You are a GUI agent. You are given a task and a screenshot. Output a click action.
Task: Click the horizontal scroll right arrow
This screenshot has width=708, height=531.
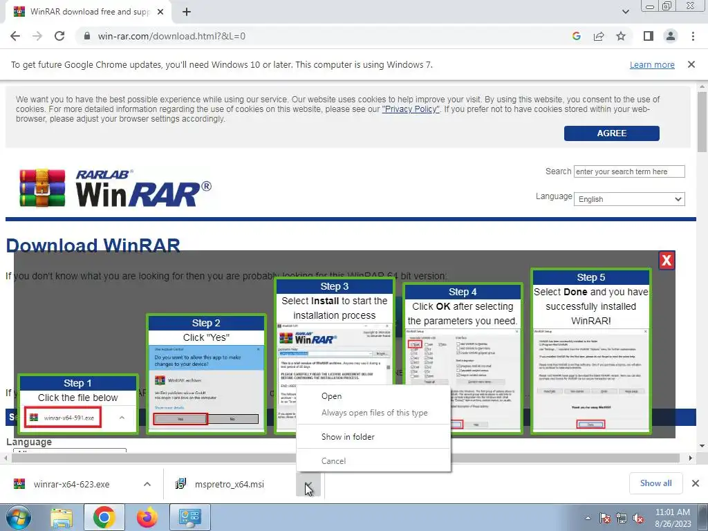coord(690,458)
